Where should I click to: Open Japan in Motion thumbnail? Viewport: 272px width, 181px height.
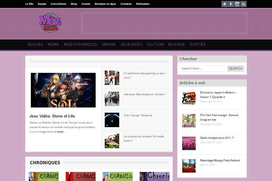[x=189, y=98]
